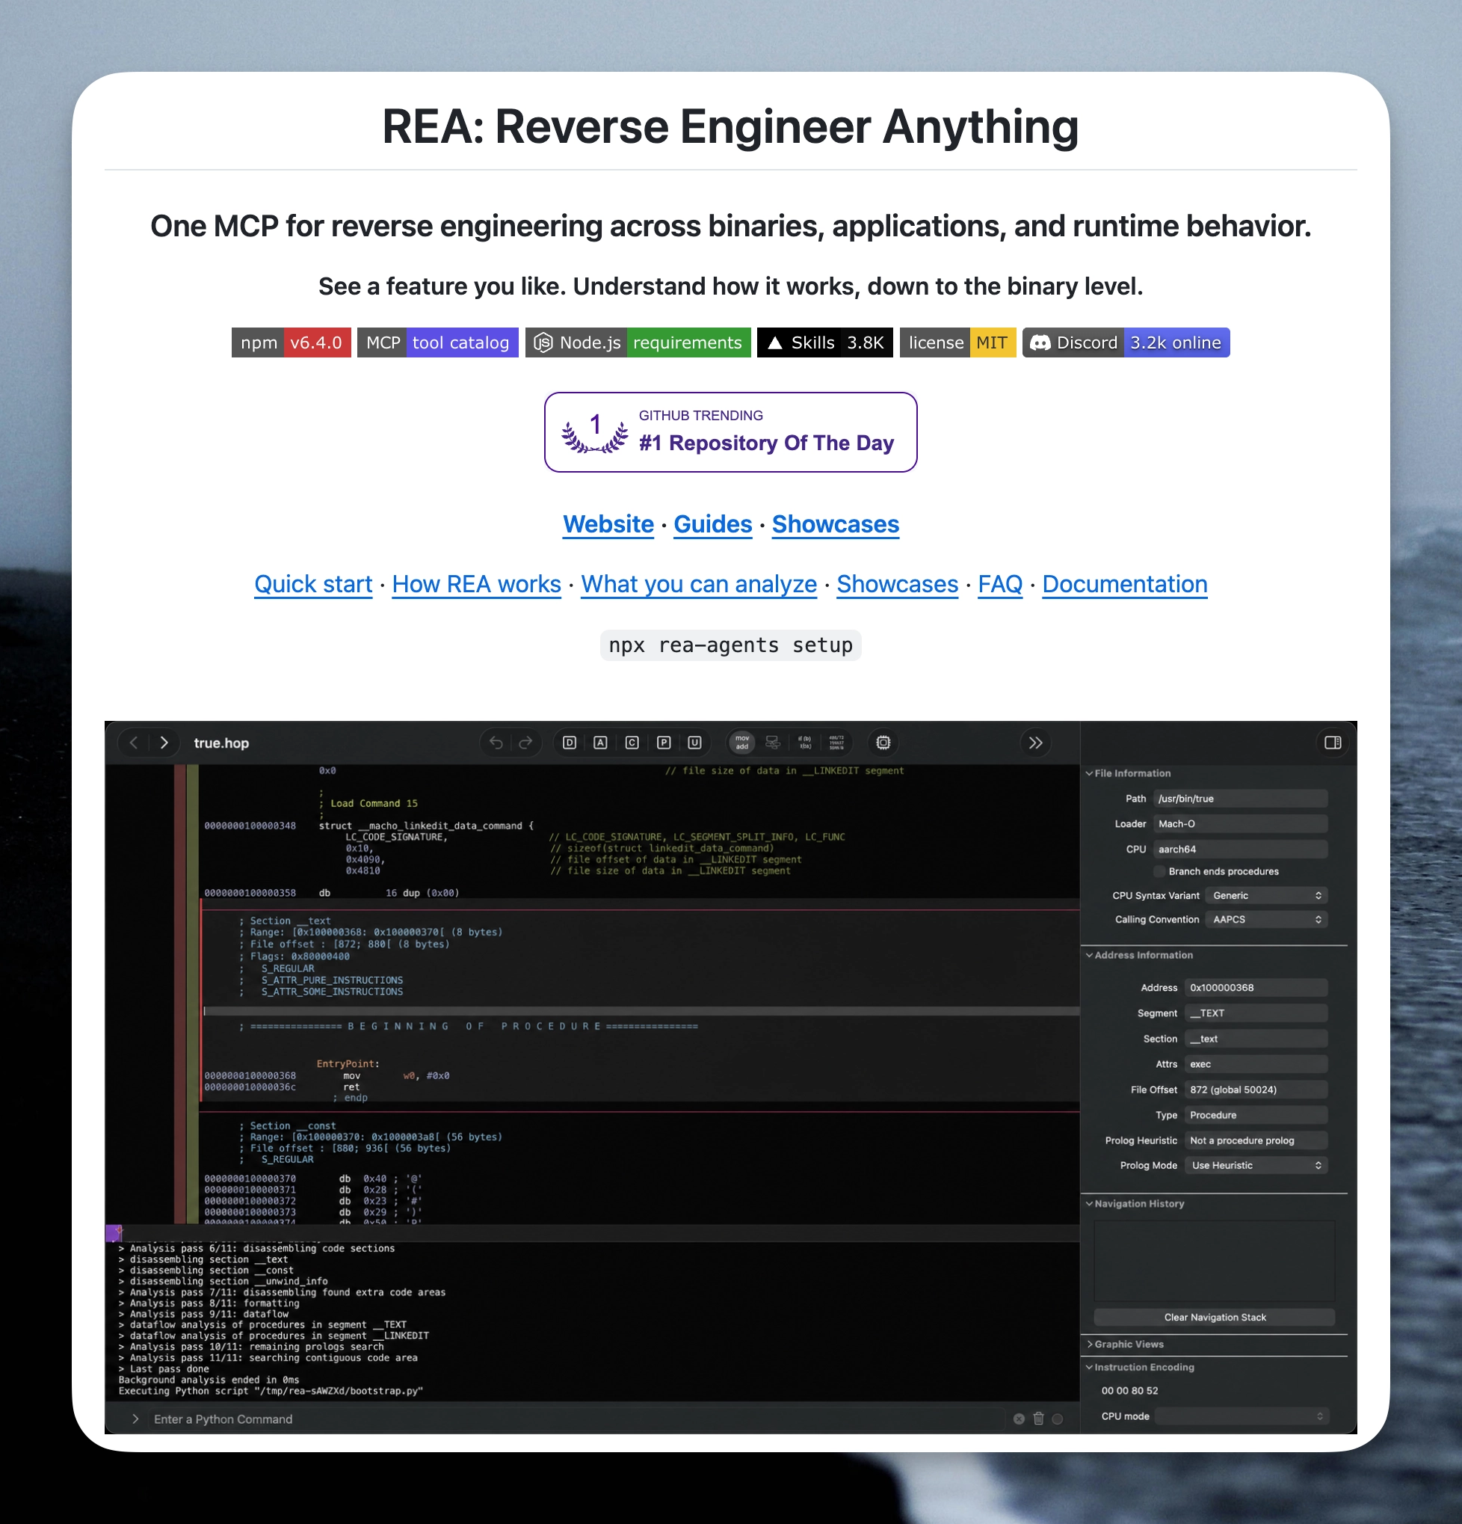
Task: Open the Quick start link
Action: tap(313, 584)
